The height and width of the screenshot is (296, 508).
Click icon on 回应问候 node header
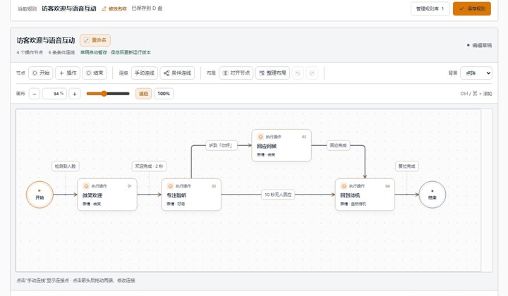(260, 137)
